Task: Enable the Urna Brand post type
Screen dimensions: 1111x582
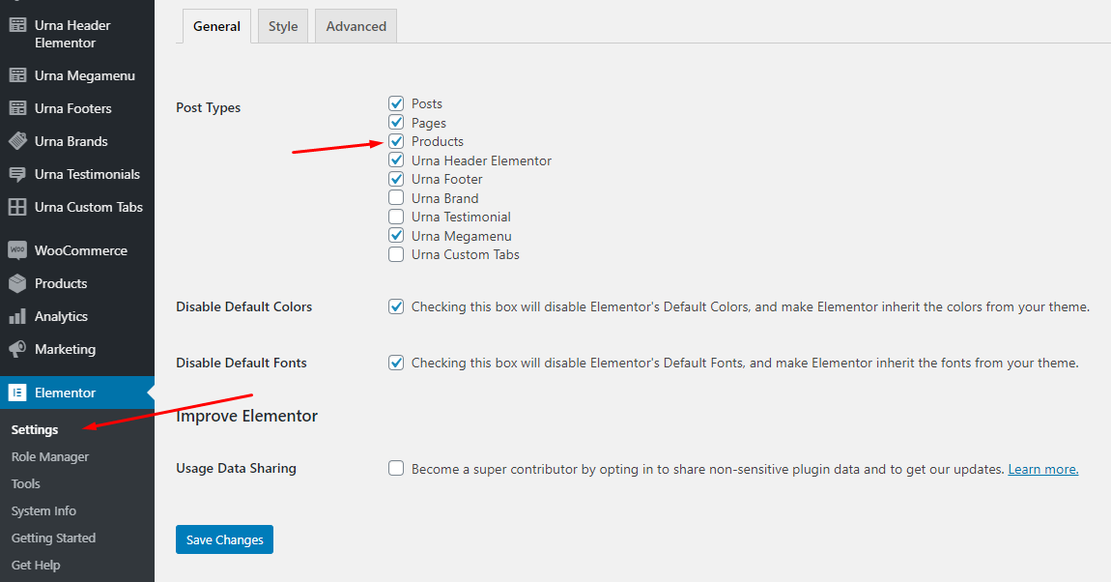Action: click(396, 198)
